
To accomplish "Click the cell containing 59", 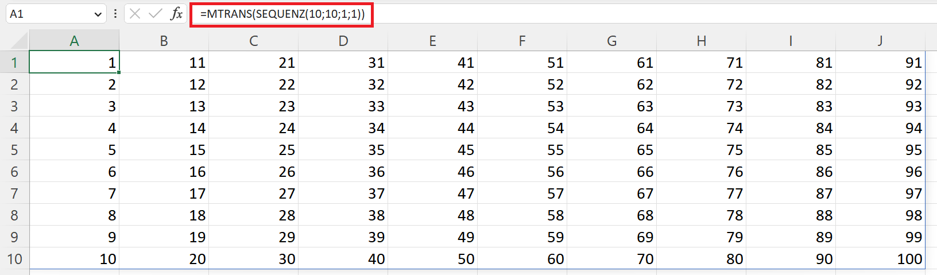I will 522,237.
